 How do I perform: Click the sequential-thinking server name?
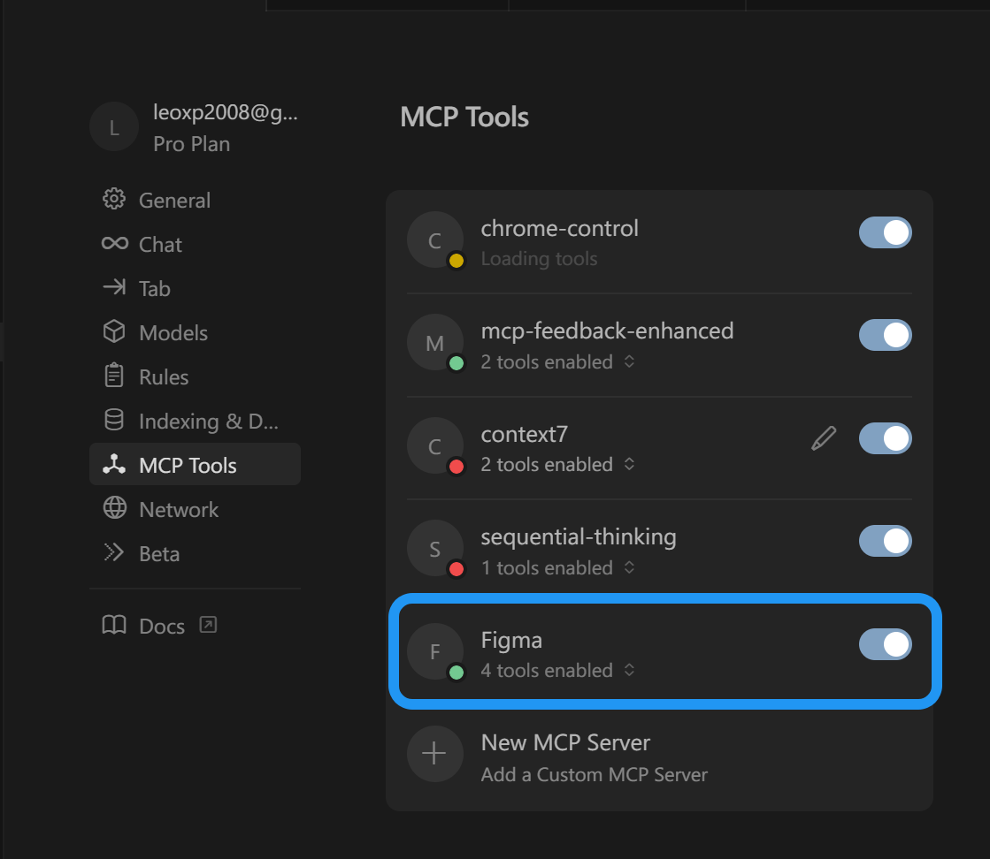click(x=579, y=537)
